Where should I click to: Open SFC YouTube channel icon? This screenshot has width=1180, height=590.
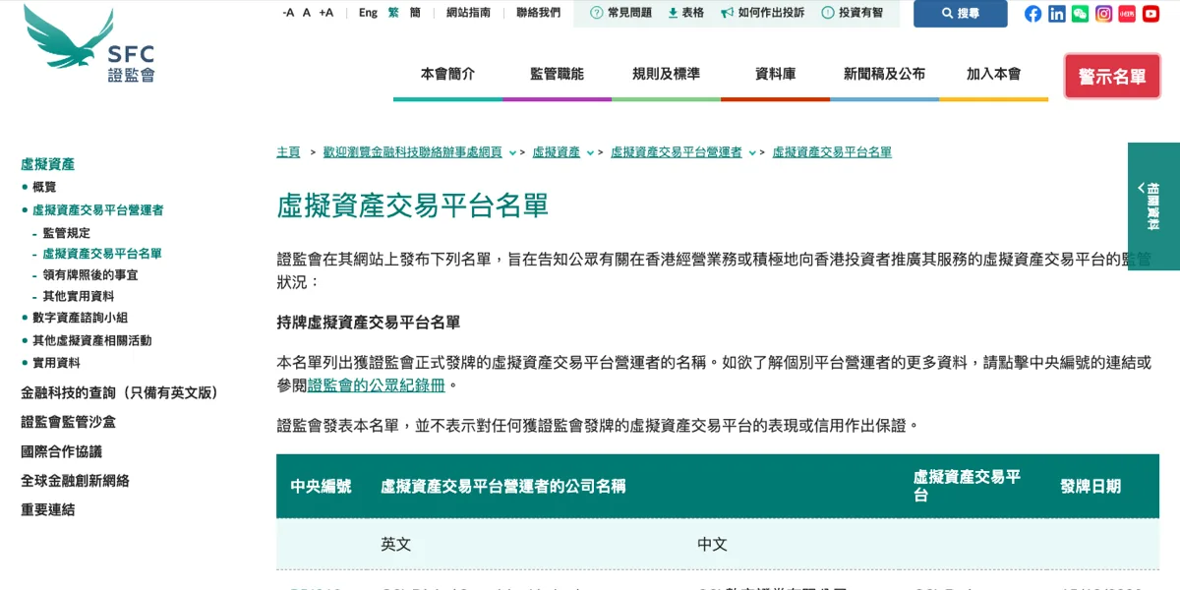coord(1150,14)
